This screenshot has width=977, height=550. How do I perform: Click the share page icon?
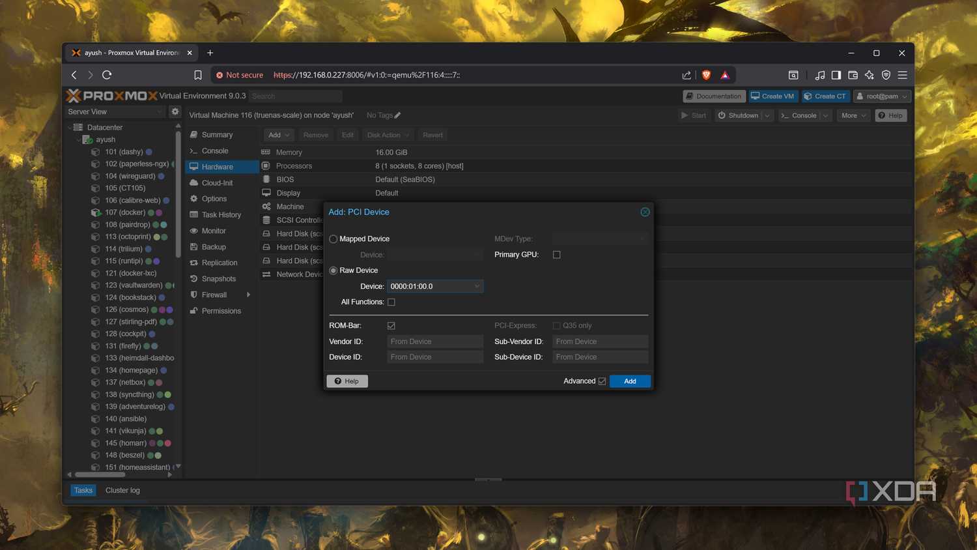click(x=687, y=75)
